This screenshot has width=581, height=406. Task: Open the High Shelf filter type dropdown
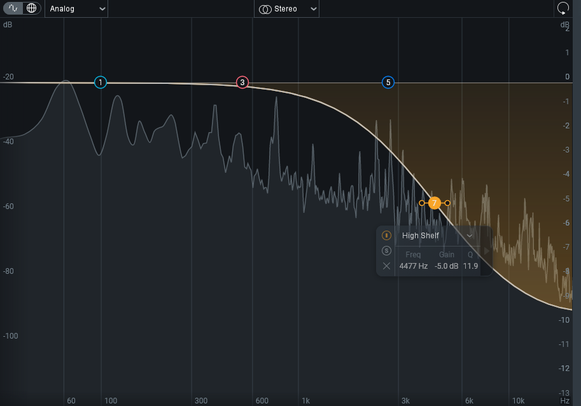pyautogui.click(x=437, y=236)
